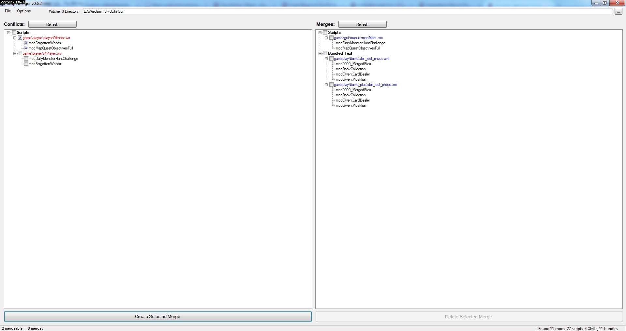This screenshot has height=331, width=626.
Task: Check the r4Player.ws conflict checkbox
Action: [x=20, y=53]
